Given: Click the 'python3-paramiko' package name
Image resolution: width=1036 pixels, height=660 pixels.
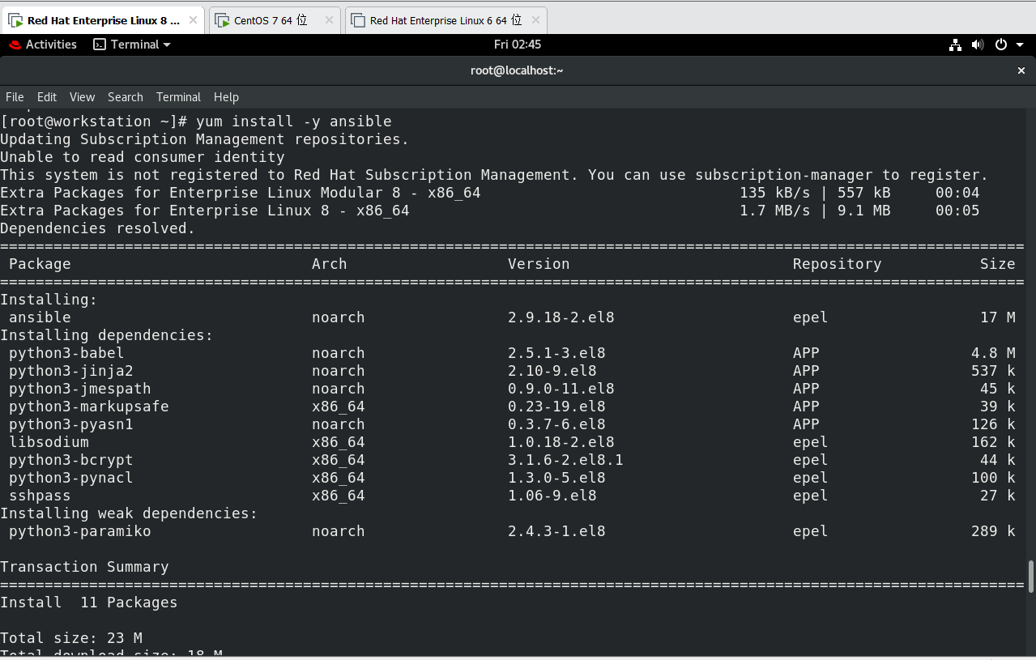Looking at the screenshot, I should [80, 531].
